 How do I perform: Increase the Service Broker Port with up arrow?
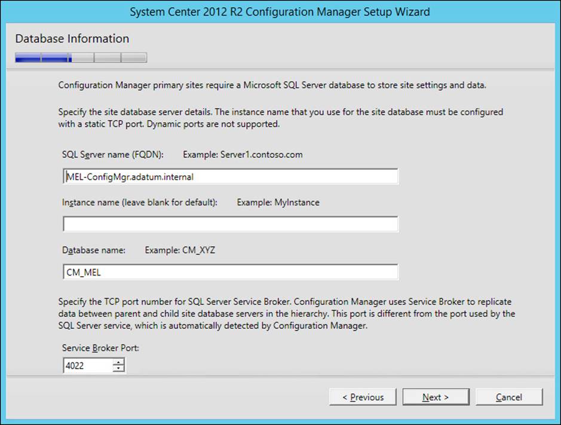[x=118, y=362]
